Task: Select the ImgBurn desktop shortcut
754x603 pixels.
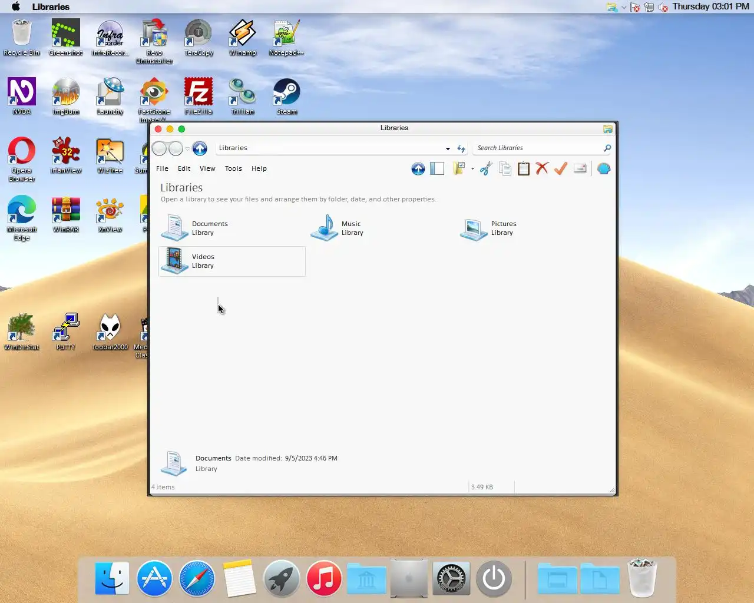Action: (x=66, y=96)
